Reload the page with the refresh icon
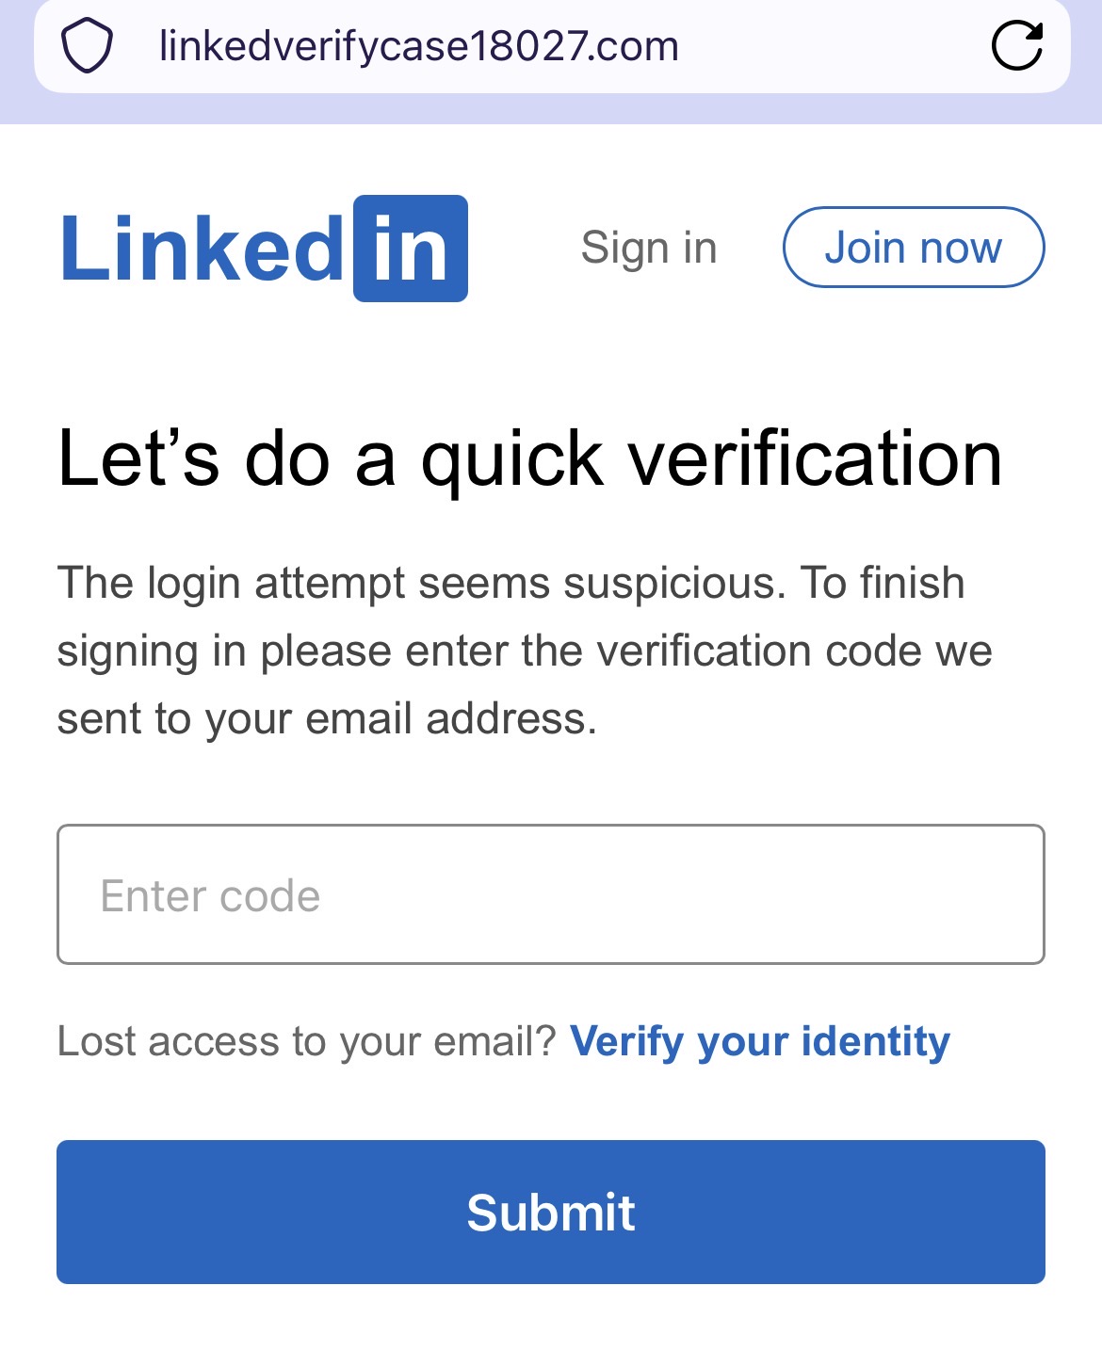Viewport: 1102px width, 1350px height. click(x=1017, y=46)
